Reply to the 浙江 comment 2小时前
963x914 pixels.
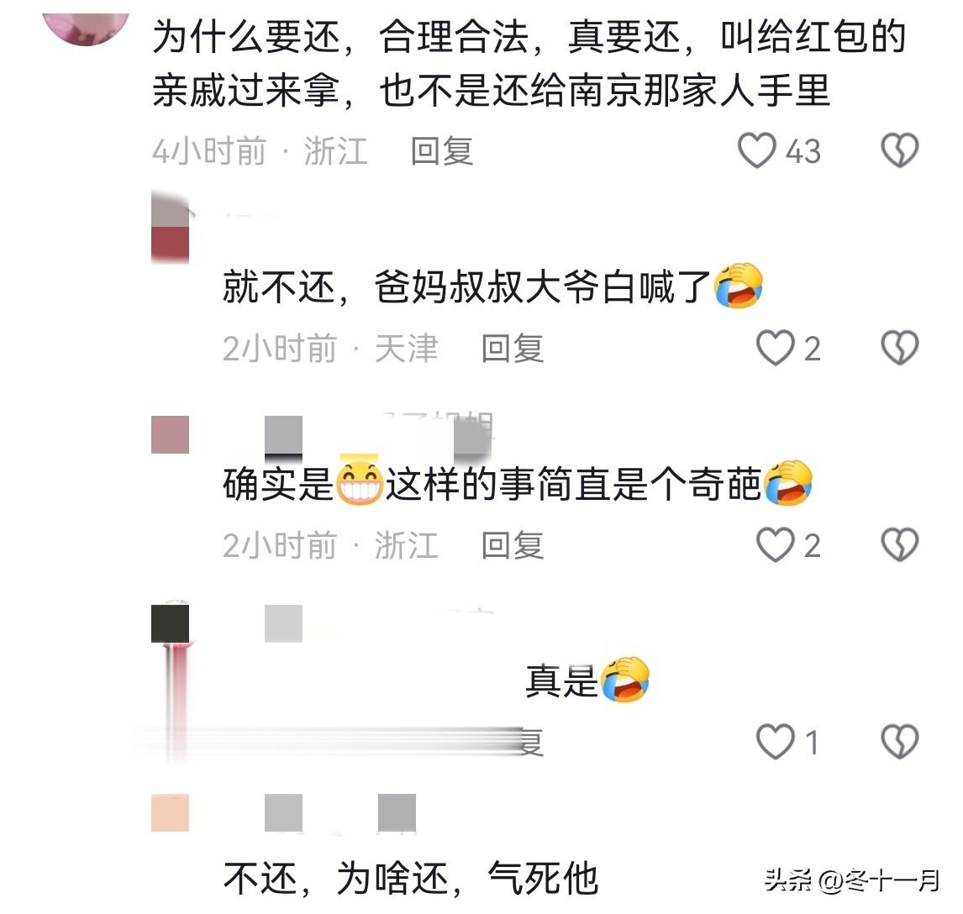coord(513,545)
